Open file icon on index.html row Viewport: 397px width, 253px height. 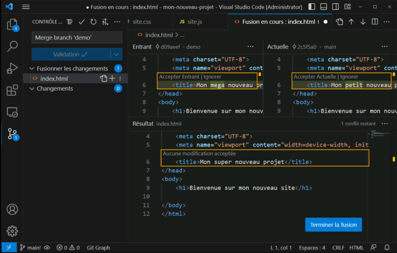(x=103, y=79)
